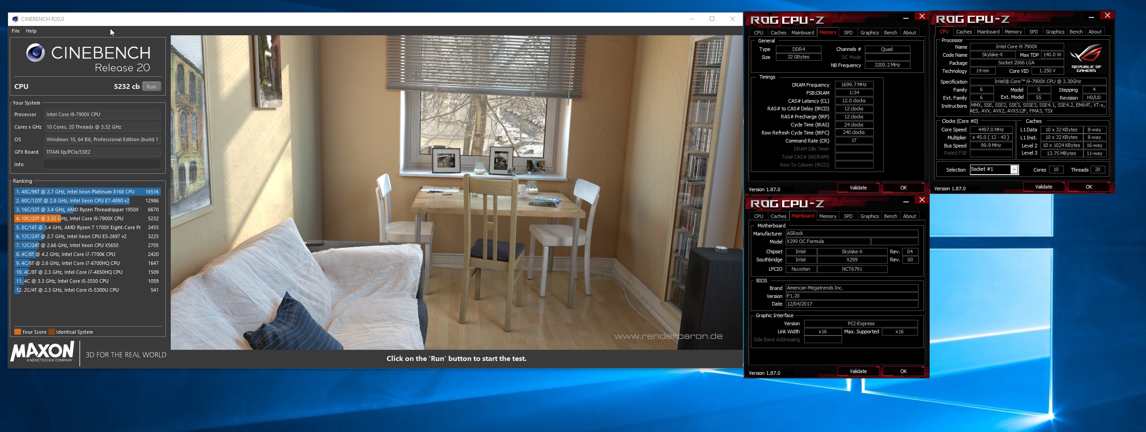Click the Cinebench app icon in title bar
1146x432 pixels.
tap(15, 19)
